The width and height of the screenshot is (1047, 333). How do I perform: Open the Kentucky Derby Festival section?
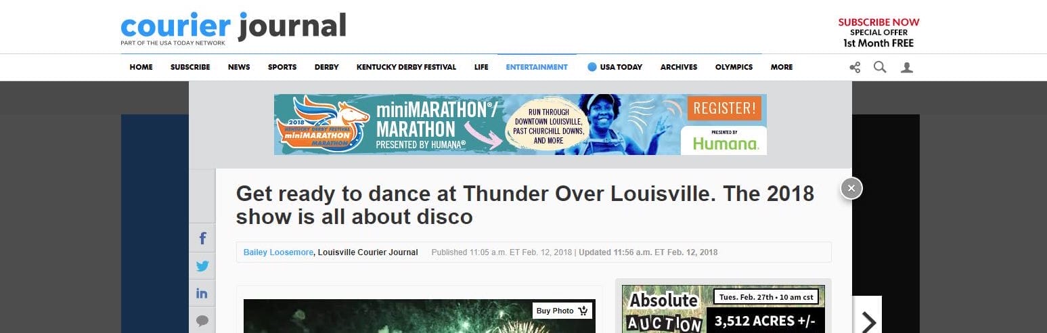point(406,67)
